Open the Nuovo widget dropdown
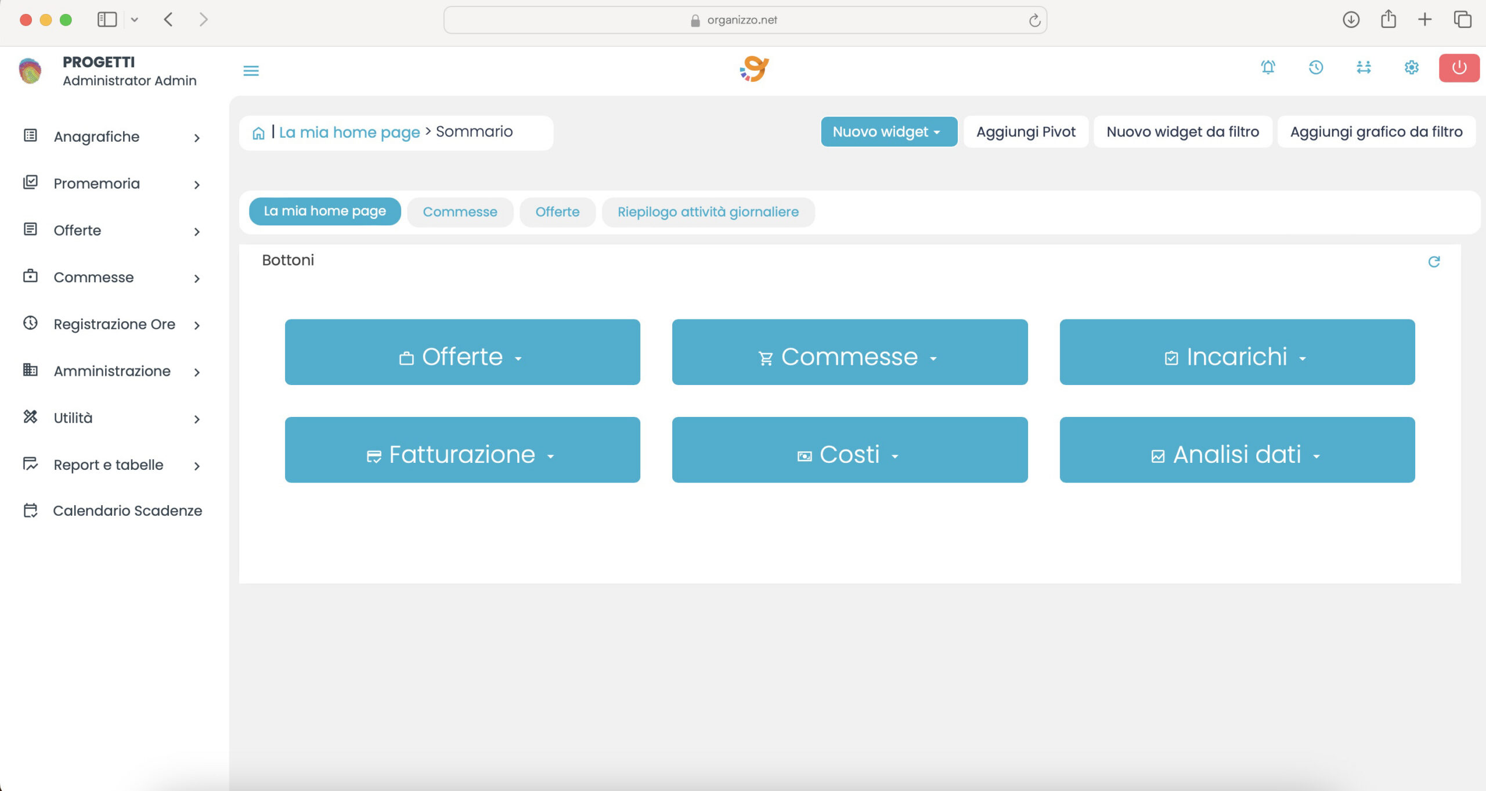Screen dimensions: 1486x791 [x=889, y=132]
